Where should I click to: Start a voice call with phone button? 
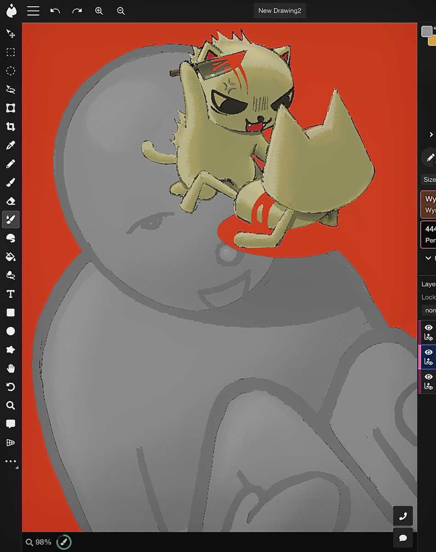click(403, 516)
